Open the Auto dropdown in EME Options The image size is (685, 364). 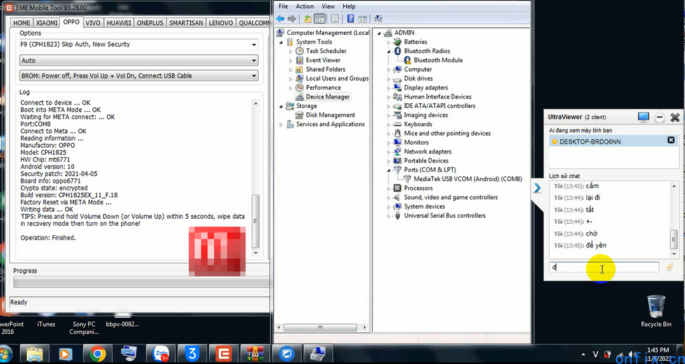click(139, 60)
